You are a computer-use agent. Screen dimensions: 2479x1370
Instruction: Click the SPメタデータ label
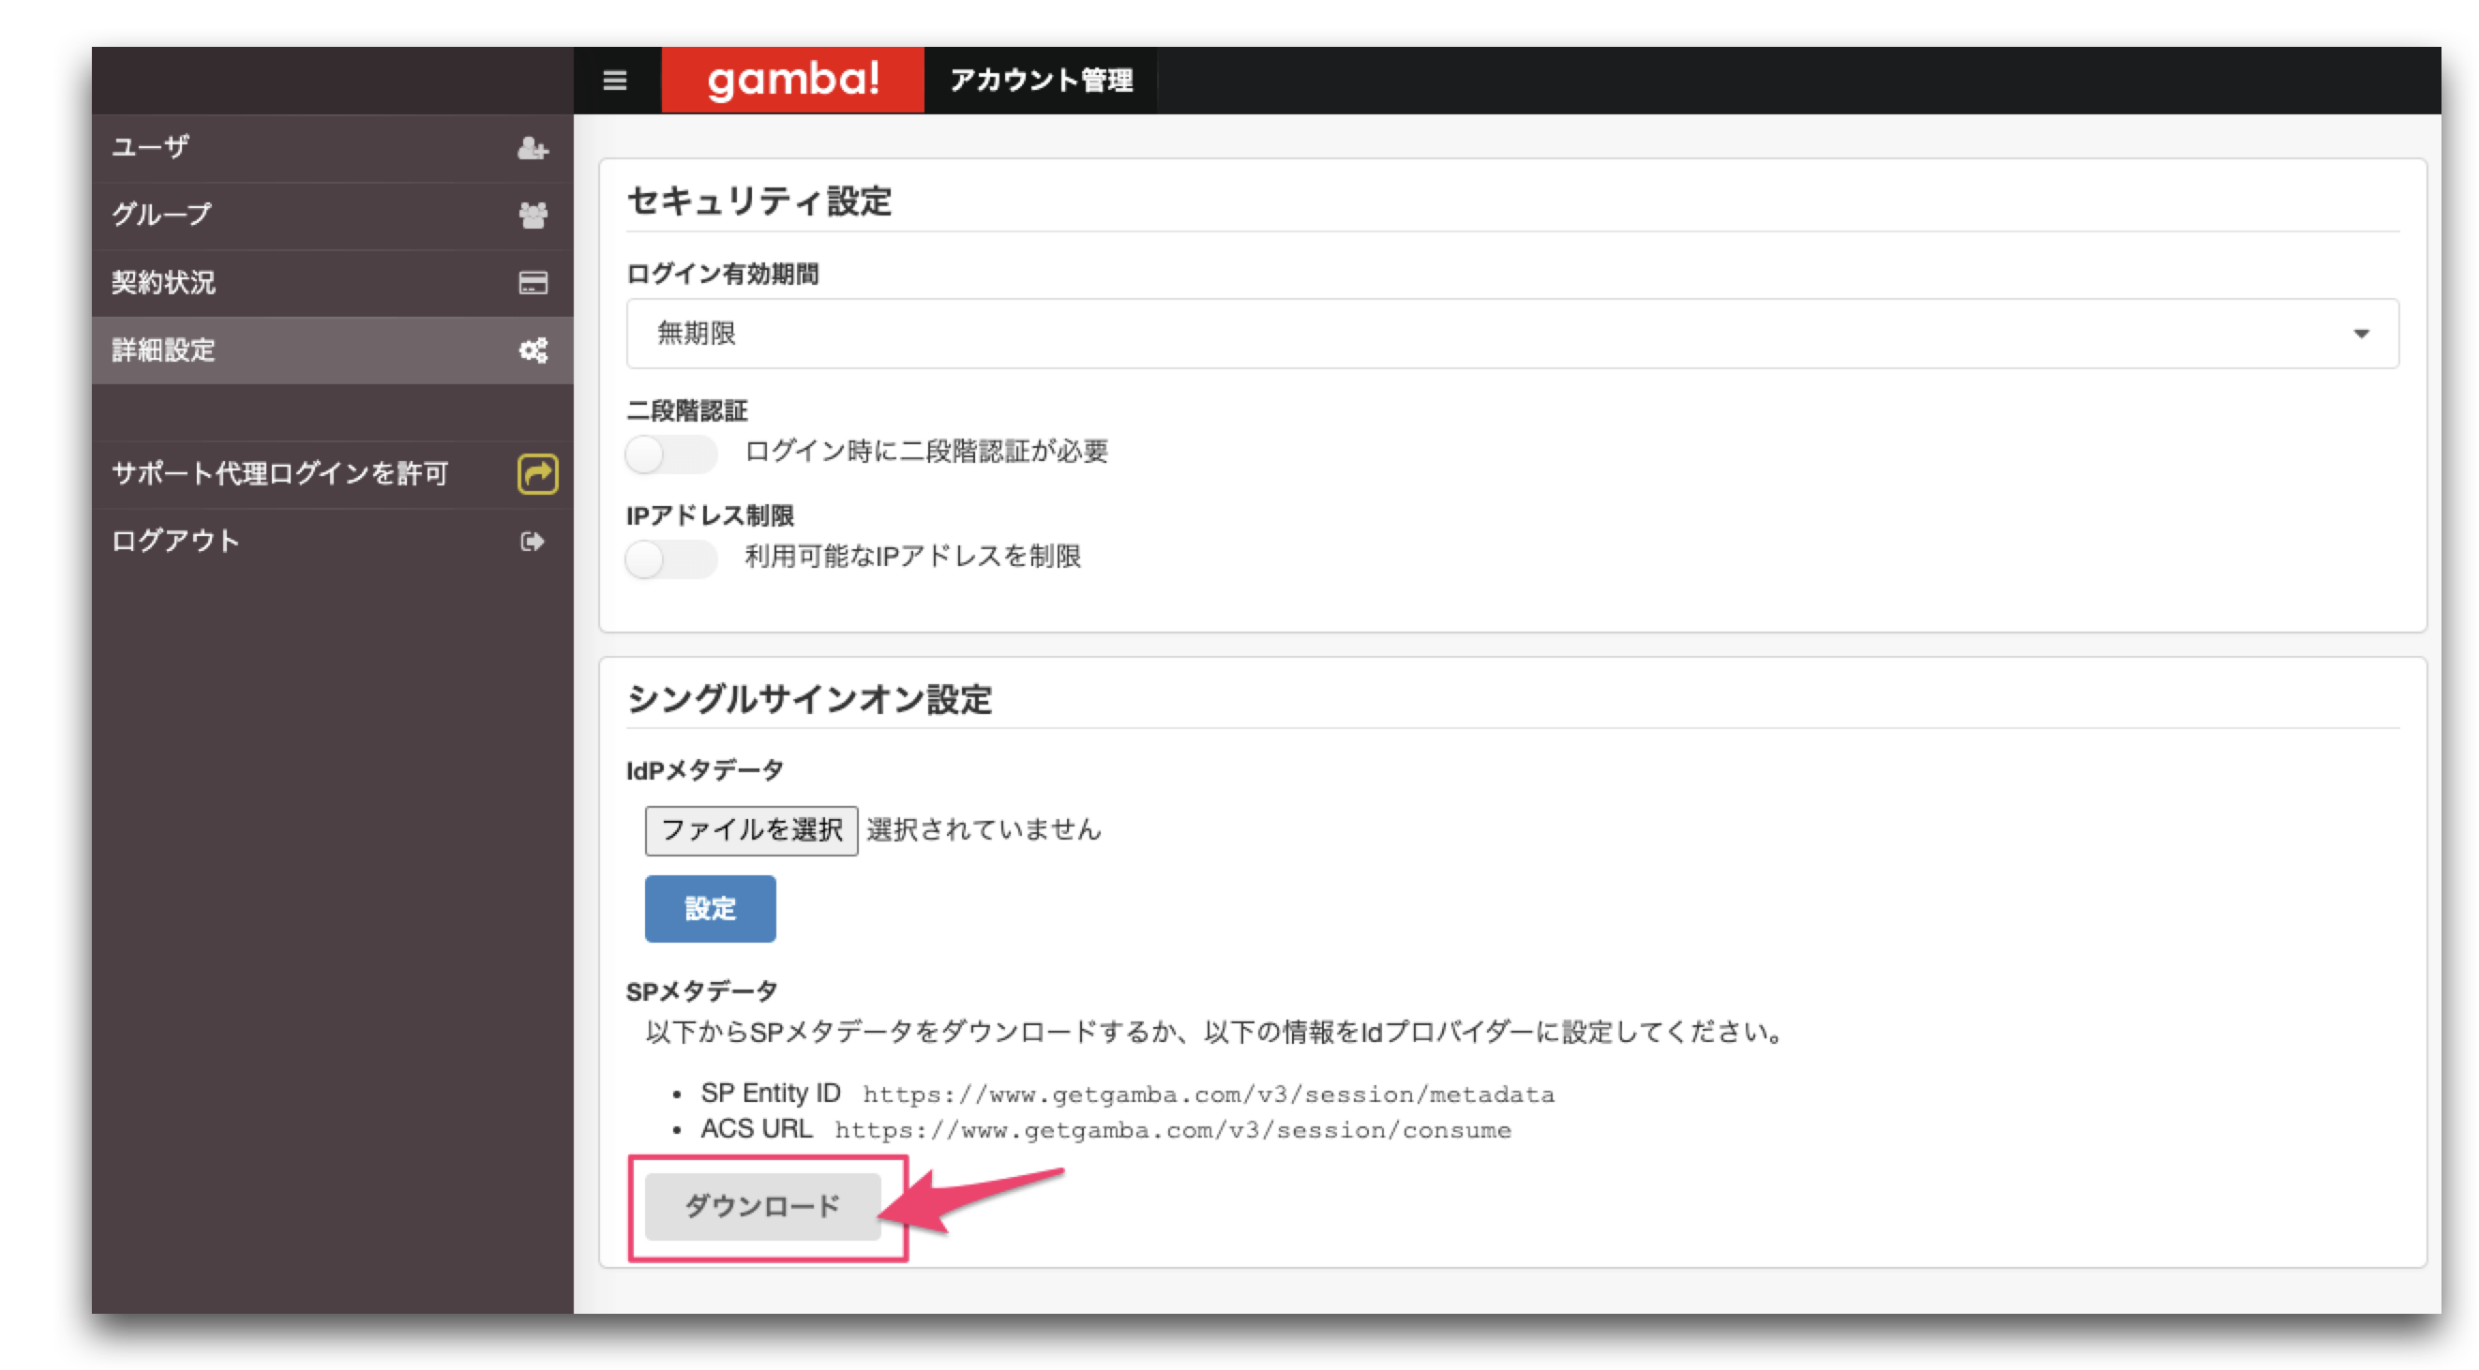[701, 990]
